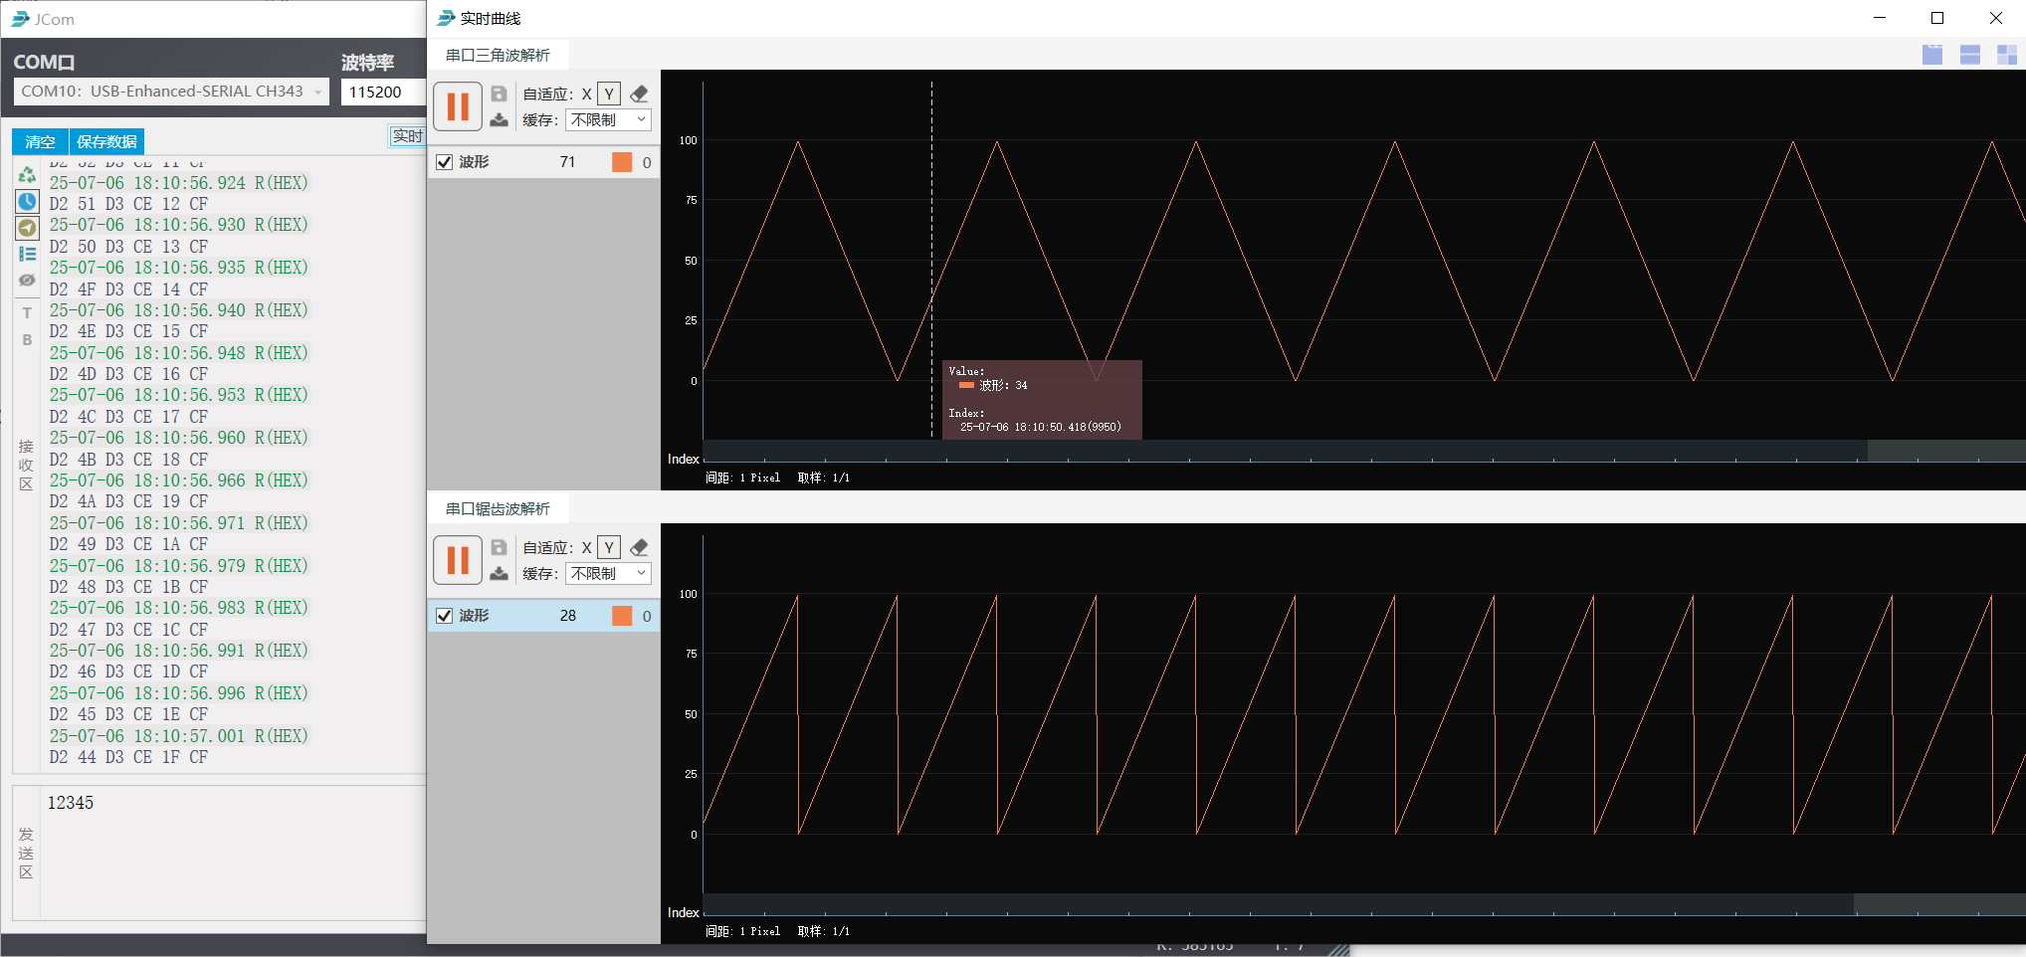The width and height of the screenshot is (2026, 957).
Task: Select the 串口锯齿波解析 tab
Action: [498, 508]
